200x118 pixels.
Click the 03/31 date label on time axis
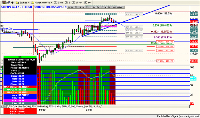89,110
